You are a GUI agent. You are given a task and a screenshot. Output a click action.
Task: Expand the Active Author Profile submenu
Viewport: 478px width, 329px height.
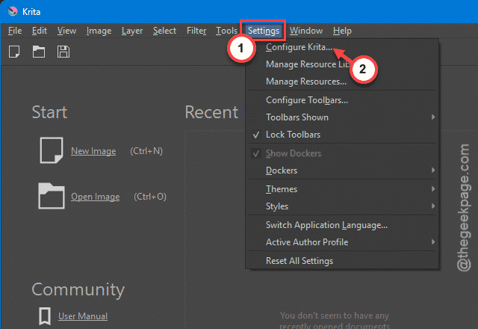(x=342, y=242)
